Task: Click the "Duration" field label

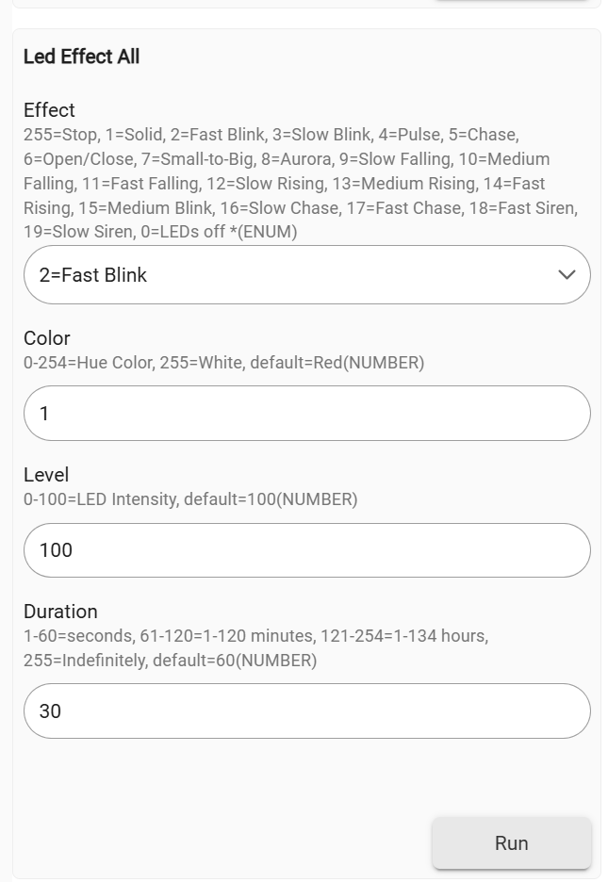Action: tap(60, 612)
